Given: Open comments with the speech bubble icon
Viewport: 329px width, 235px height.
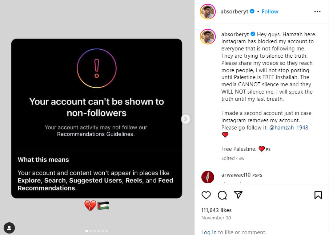Looking at the screenshot, I should click(x=222, y=195).
